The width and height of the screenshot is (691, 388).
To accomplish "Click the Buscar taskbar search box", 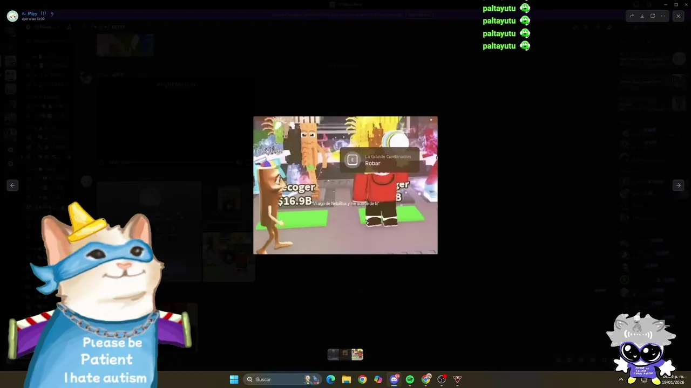I will point(282,379).
